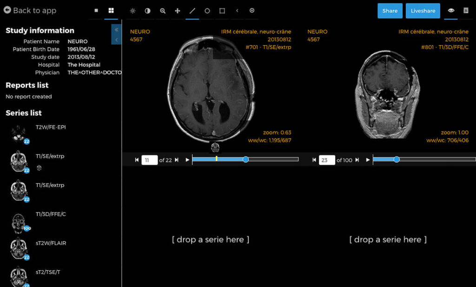The image size is (476, 287).
Task: Collapse the study information sidebar
Action: [x=116, y=29]
